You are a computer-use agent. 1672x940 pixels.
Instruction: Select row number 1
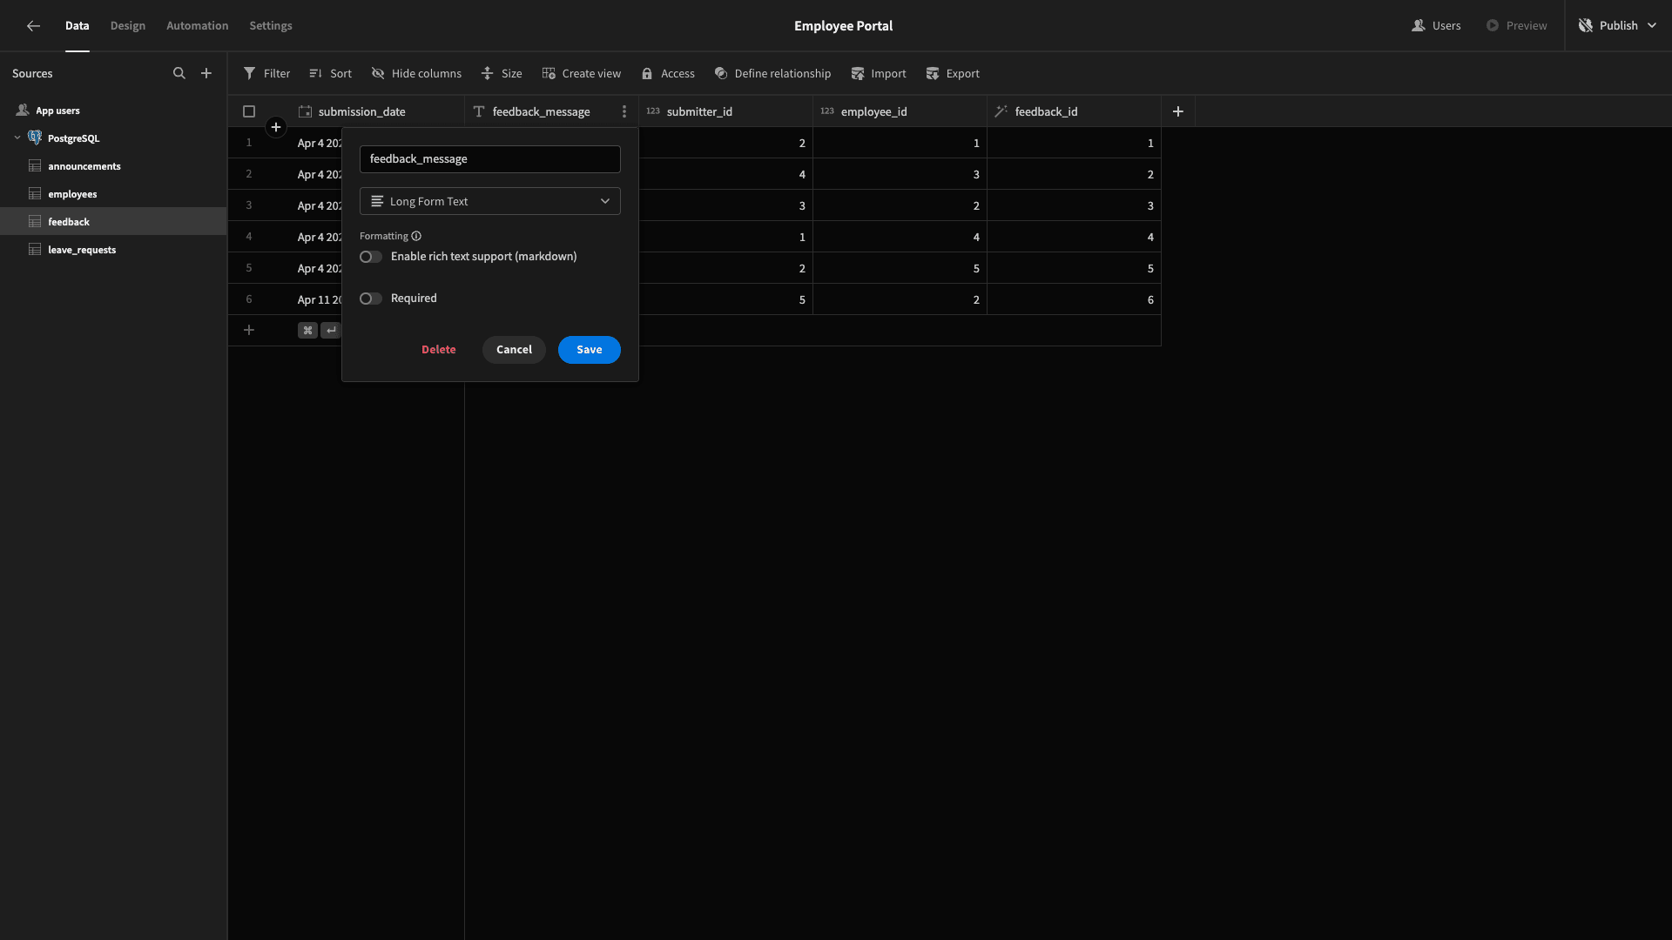[249, 143]
